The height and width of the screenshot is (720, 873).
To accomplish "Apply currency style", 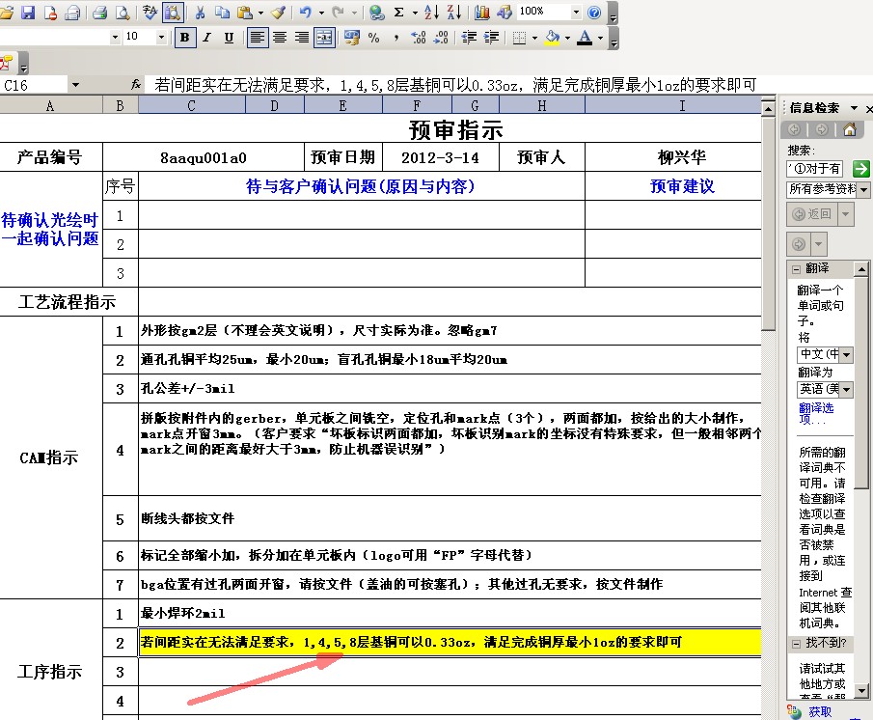I will (352, 38).
